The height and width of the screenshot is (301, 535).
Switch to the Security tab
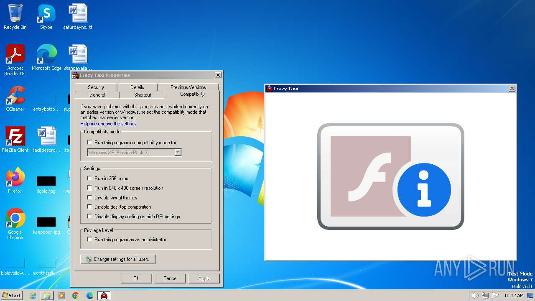tap(96, 87)
